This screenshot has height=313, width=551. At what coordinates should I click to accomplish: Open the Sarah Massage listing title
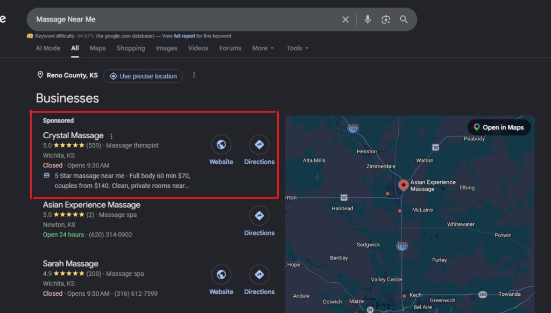coord(70,264)
